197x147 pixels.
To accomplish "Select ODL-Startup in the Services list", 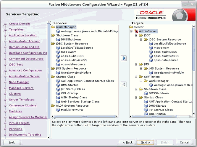I will pyautogui.click(x=69, y=93).
